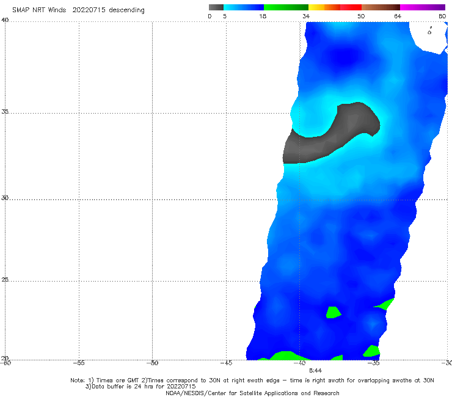Click the latitude label '30' on left axis
The image size is (452, 397).
pyautogui.click(x=5, y=198)
